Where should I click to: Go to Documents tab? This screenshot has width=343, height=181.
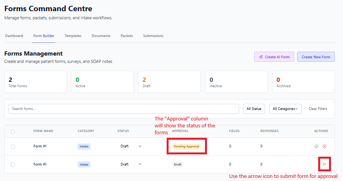tap(101, 36)
